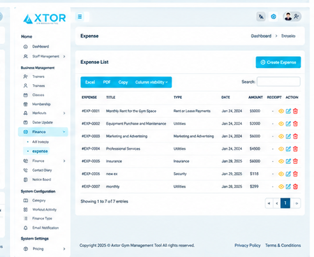View expense #EXP-0006 with eye icon
This screenshot has width=314, height=257.
pos(281,174)
